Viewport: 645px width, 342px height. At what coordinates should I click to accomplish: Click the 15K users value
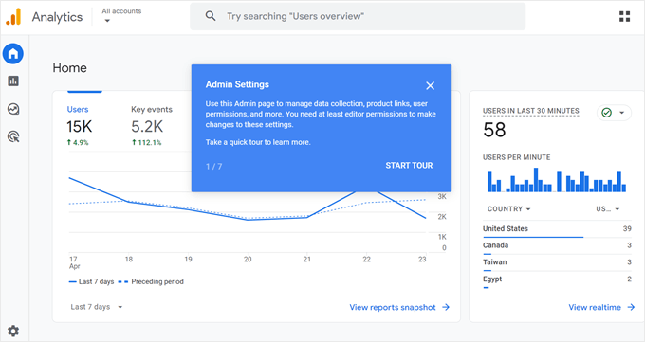[80, 127]
